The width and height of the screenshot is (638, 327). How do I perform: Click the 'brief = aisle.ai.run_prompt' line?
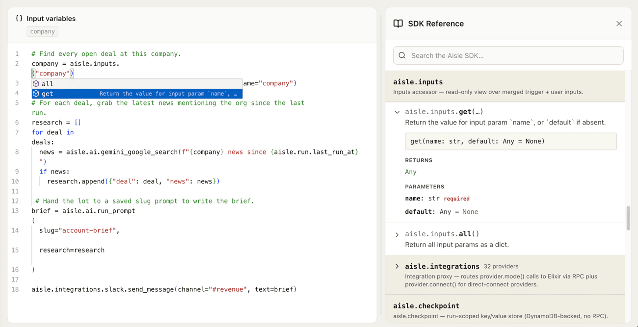tap(83, 211)
